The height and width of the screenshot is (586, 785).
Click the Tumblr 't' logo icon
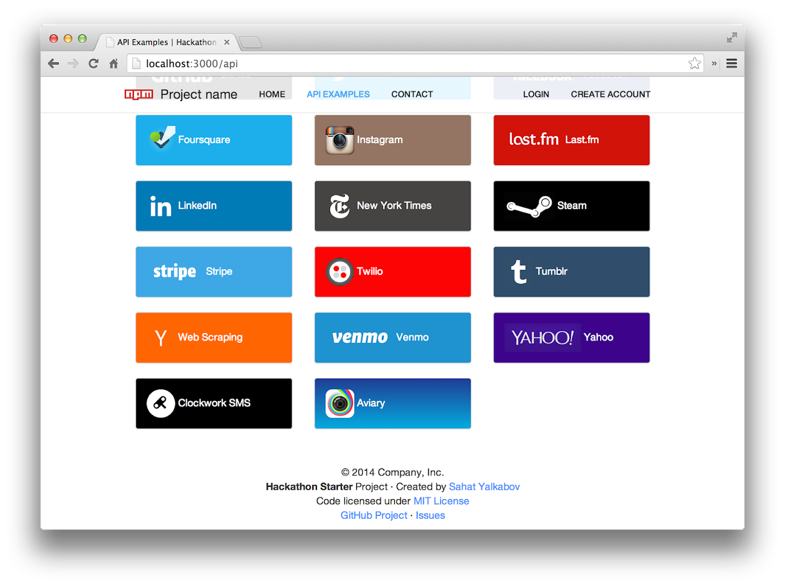point(519,272)
